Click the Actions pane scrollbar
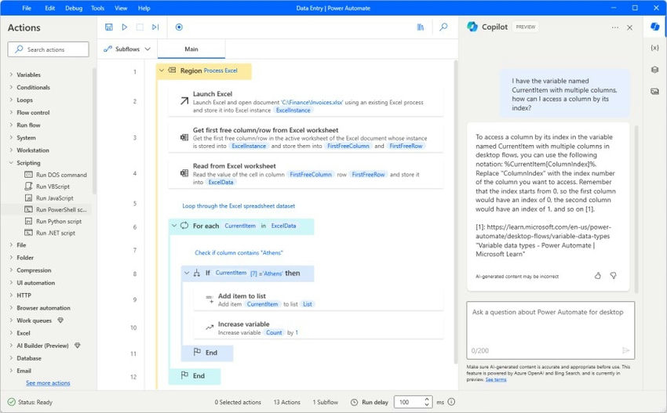 tap(94, 130)
